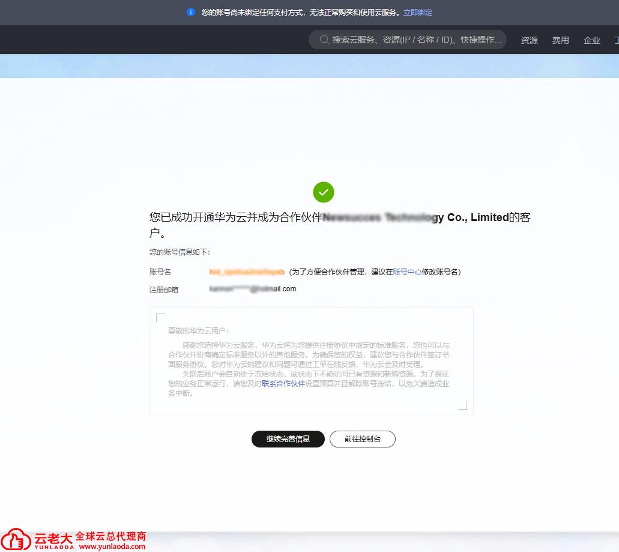
Task: Click the partner company name in the heading
Action: (x=415, y=218)
